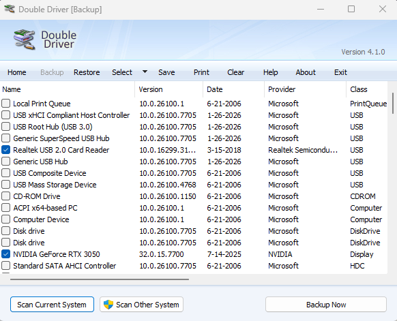Click Clear in the toolbar
397x321 pixels.
click(x=236, y=72)
